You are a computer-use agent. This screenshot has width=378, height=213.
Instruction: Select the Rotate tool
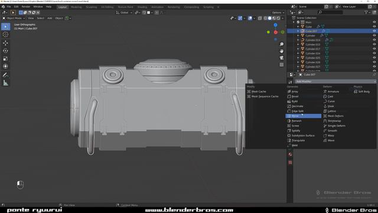click(5, 51)
